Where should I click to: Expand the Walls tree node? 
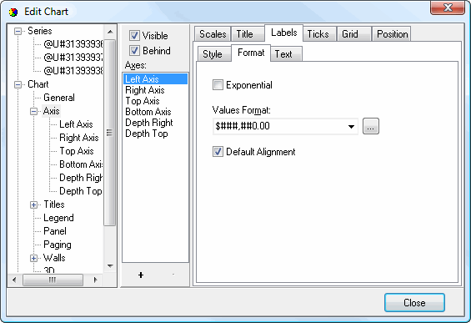33,259
